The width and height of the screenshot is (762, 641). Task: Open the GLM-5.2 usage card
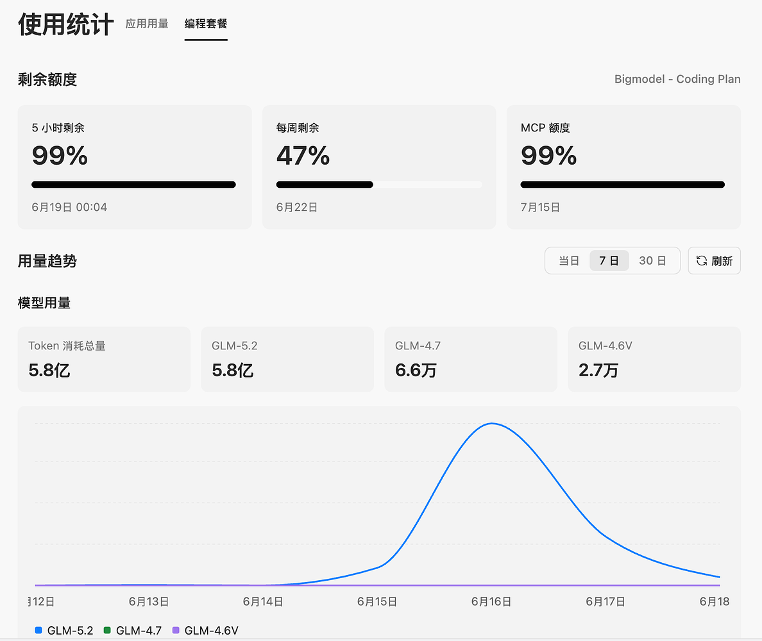coord(287,360)
